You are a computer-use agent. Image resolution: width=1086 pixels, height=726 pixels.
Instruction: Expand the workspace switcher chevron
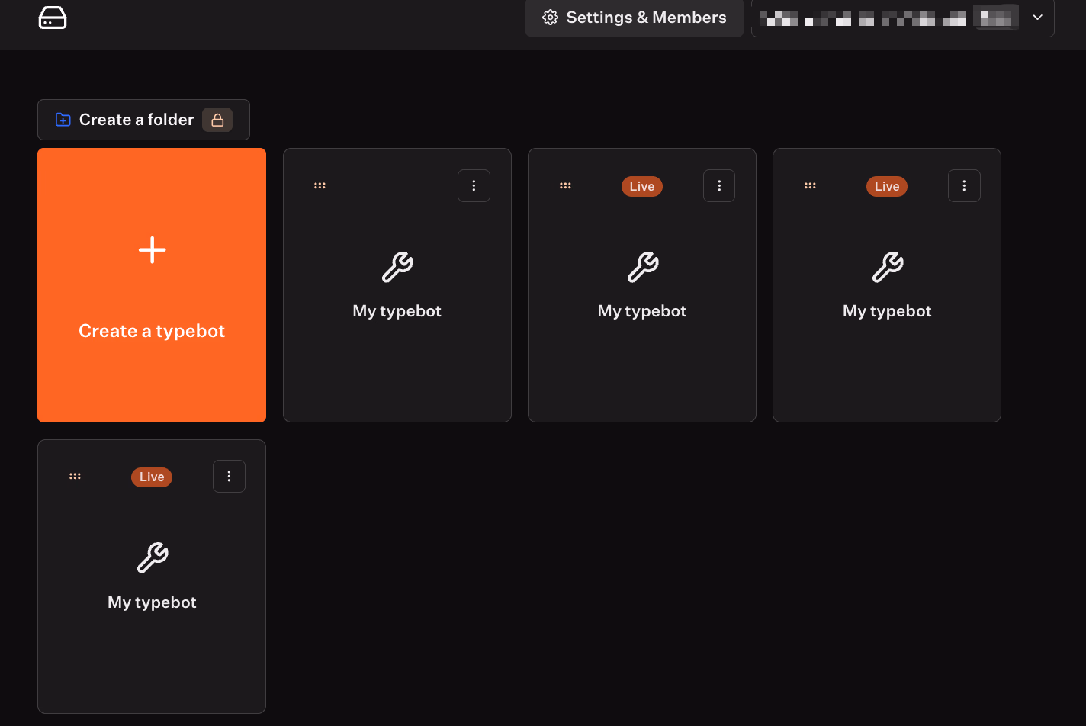1037,18
